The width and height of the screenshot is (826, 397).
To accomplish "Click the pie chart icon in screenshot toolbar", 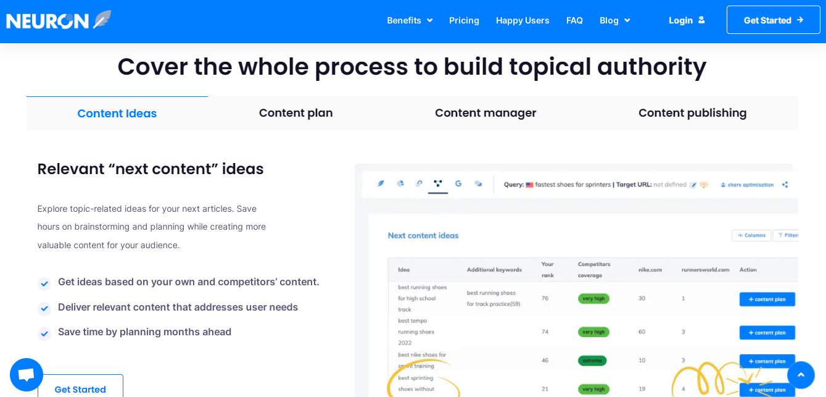I will pyautogui.click(x=400, y=183).
